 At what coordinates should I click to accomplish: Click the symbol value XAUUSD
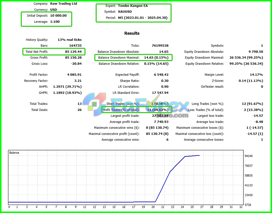(x=125, y=12)
